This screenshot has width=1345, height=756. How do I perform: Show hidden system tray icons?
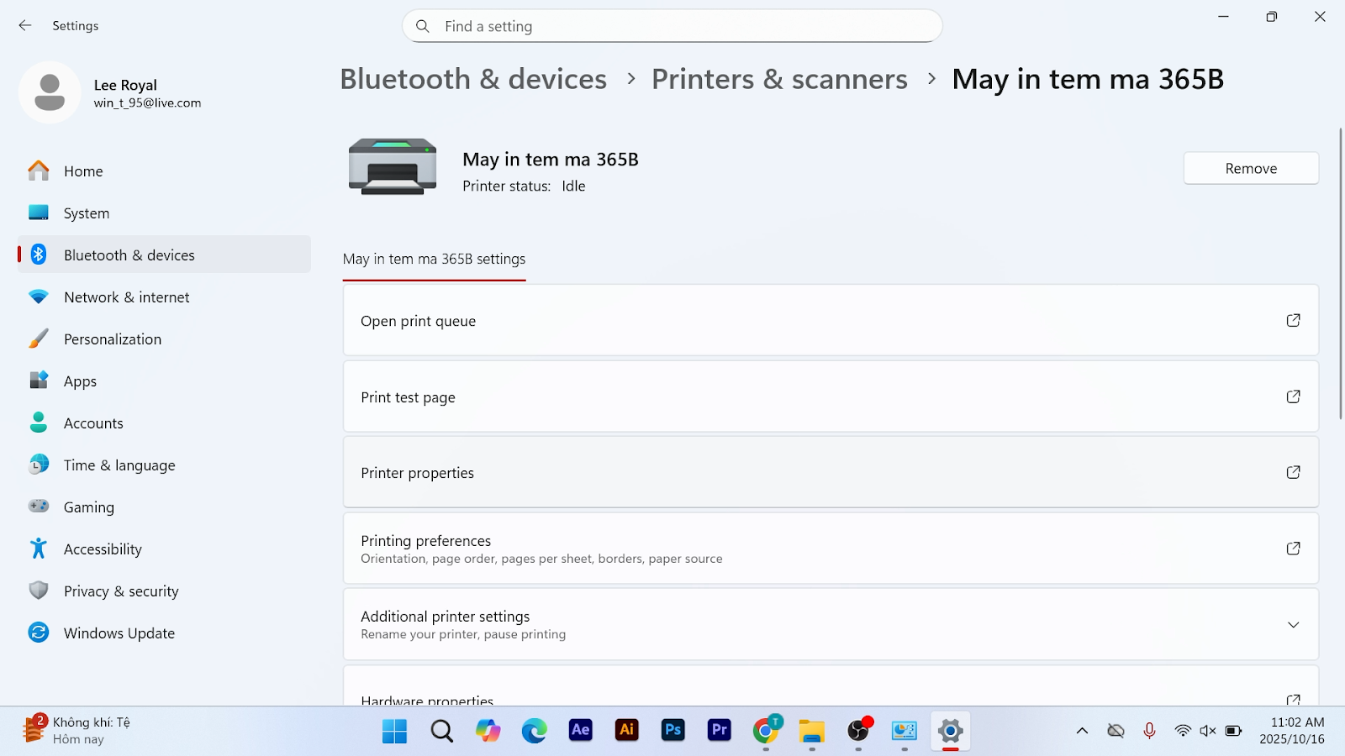click(1082, 731)
